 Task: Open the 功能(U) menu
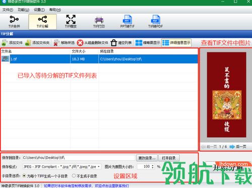24,10
